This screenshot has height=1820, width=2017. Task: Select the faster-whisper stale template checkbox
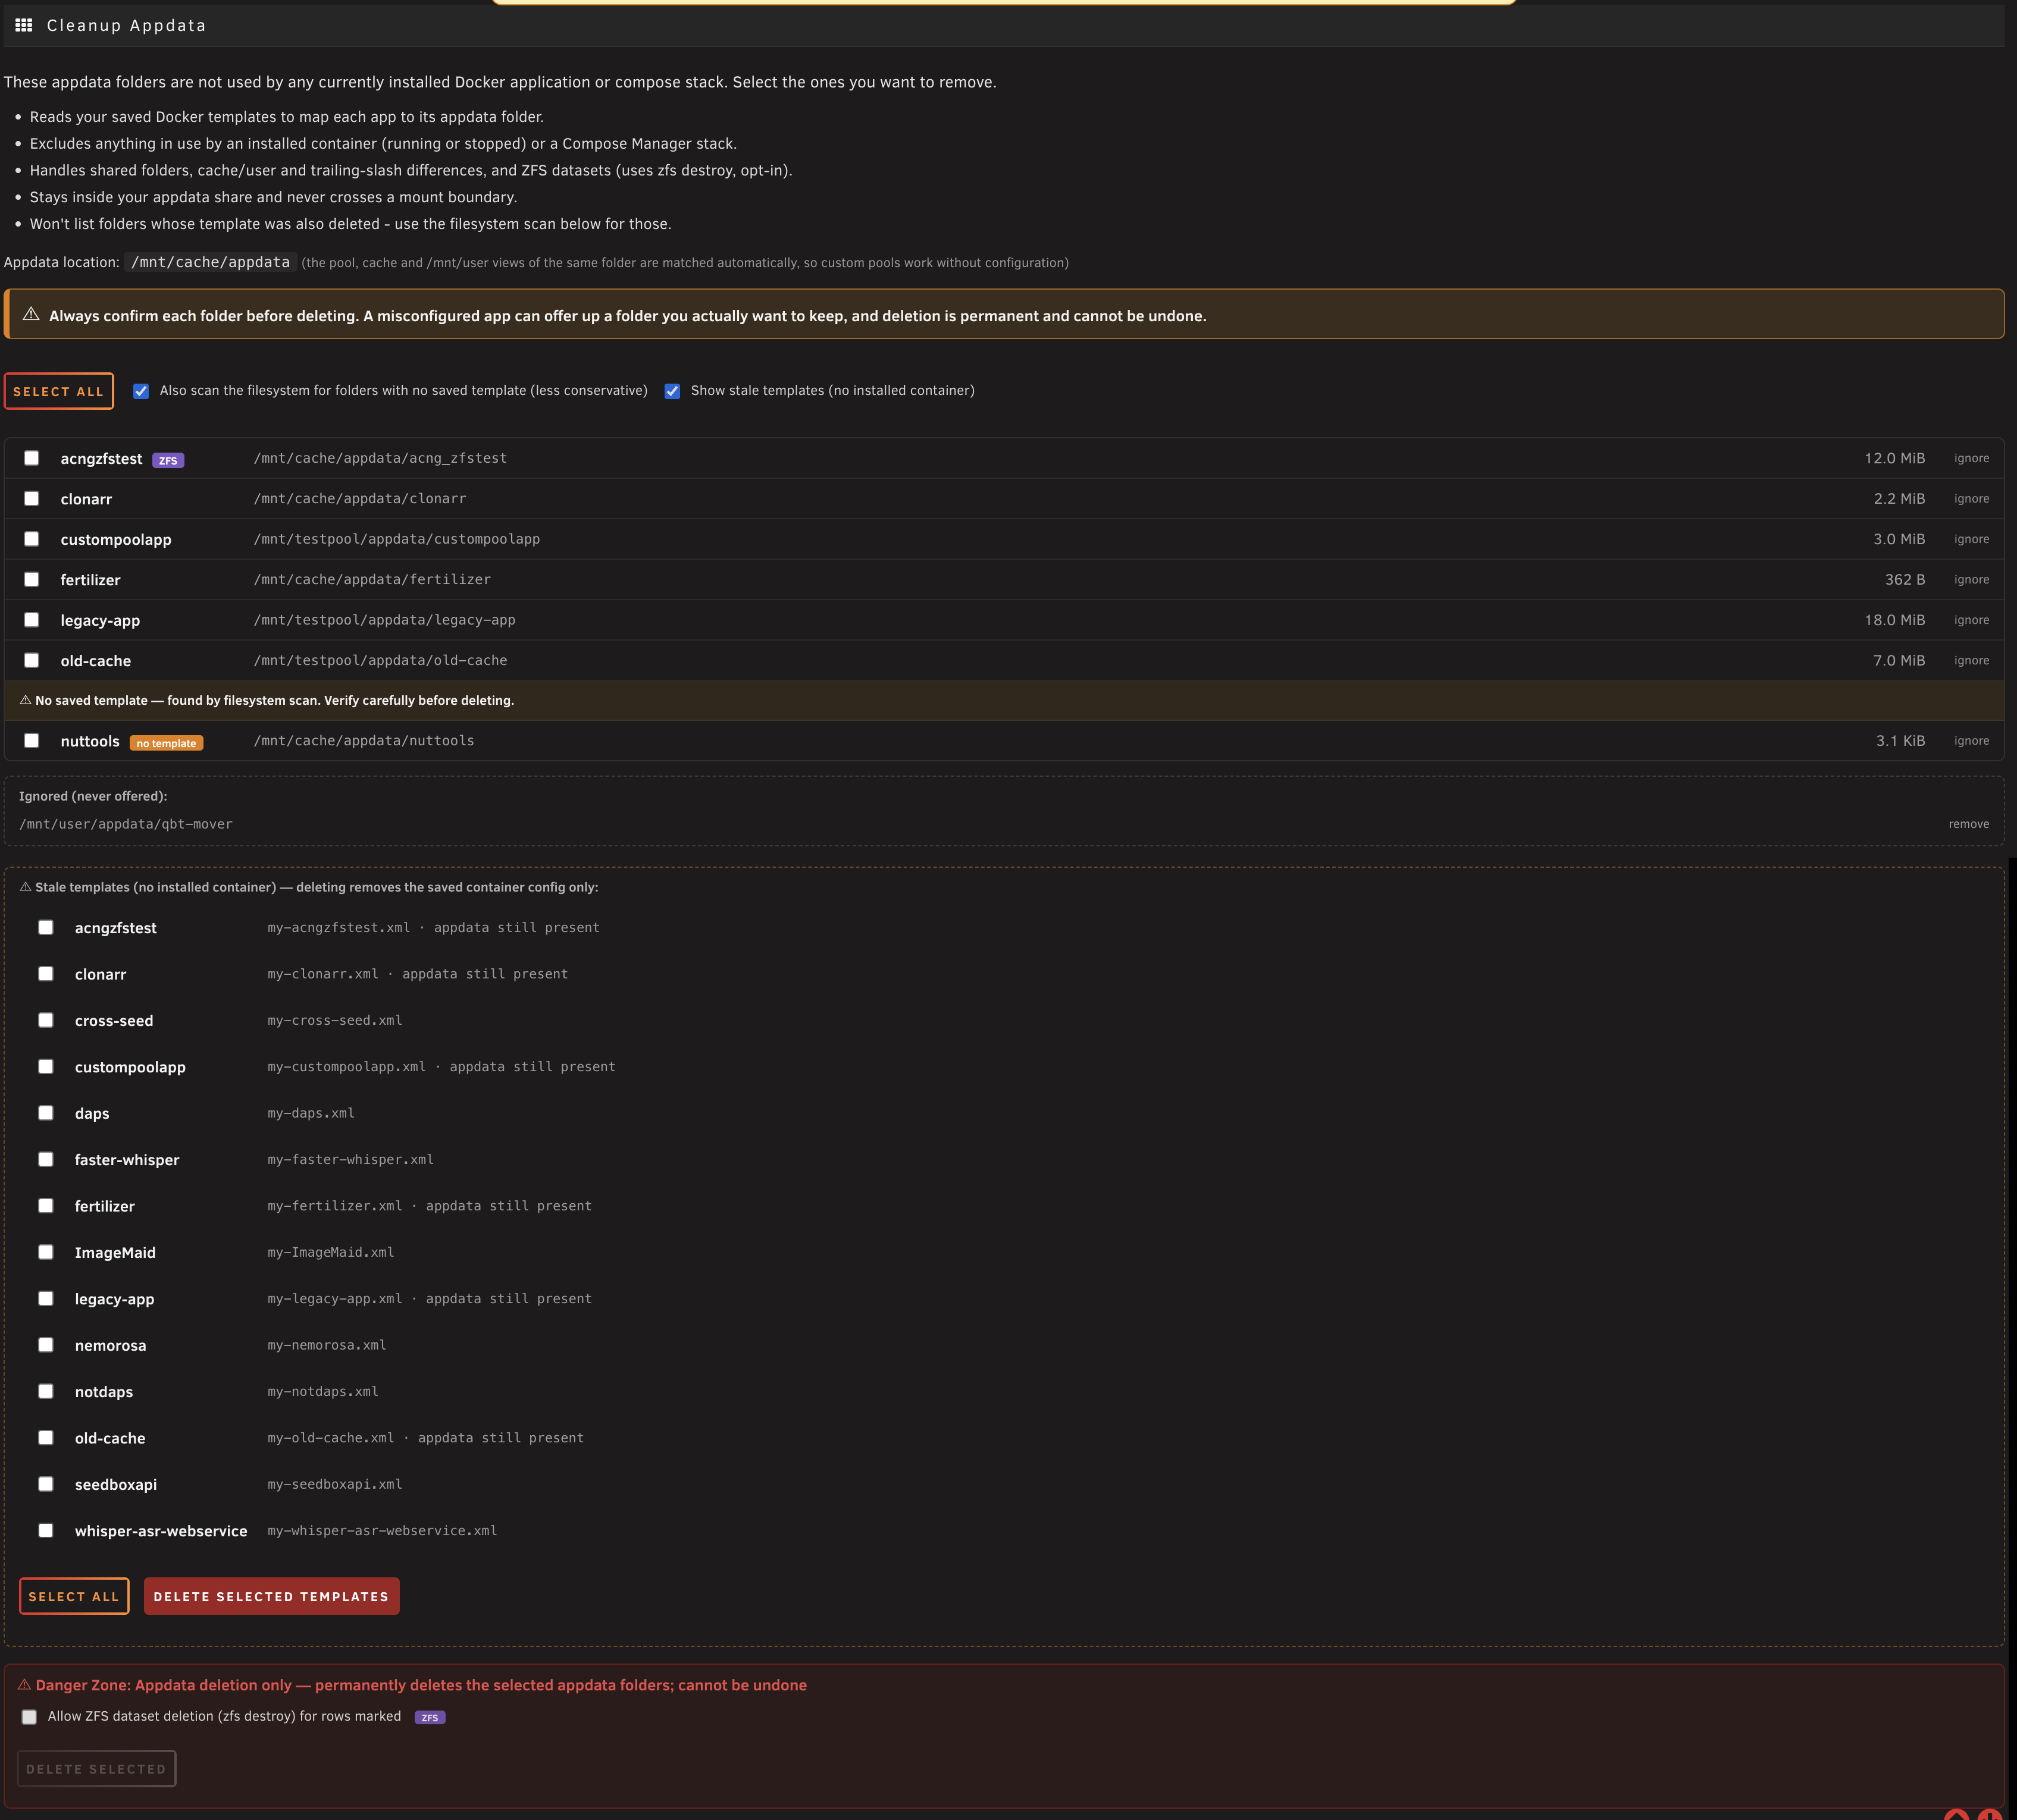point(46,1159)
